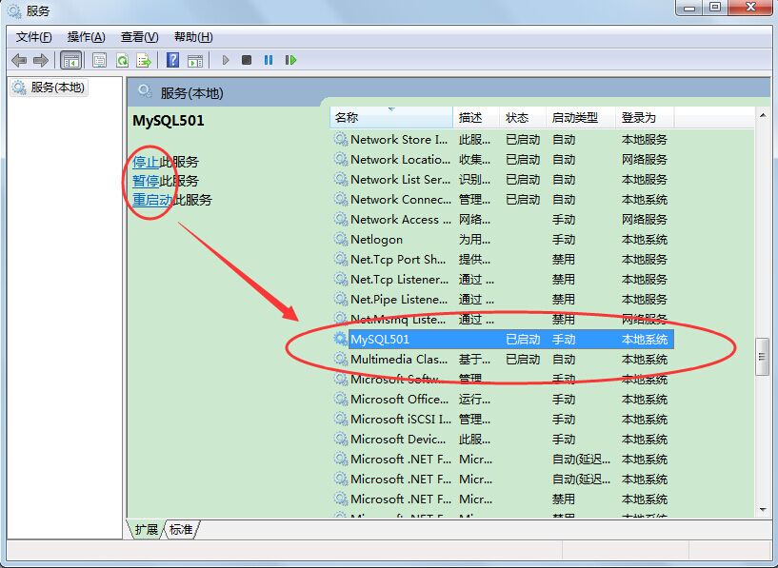Image resolution: width=778 pixels, height=568 pixels.
Task: Click the Back arrow toolbar icon
Action: (x=19, y=61)
